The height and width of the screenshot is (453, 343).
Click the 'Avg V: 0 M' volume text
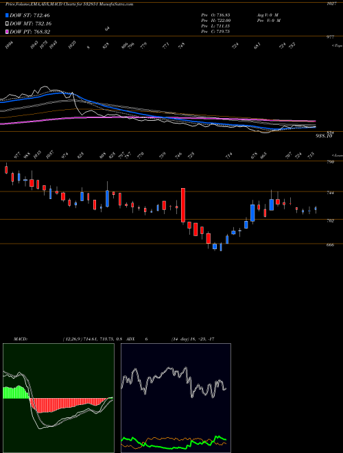pyautogui.click(x=267, y=14)
